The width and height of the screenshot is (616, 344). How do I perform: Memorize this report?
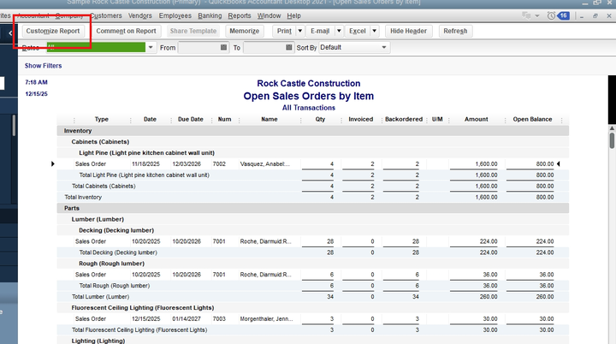coord(245,31)
